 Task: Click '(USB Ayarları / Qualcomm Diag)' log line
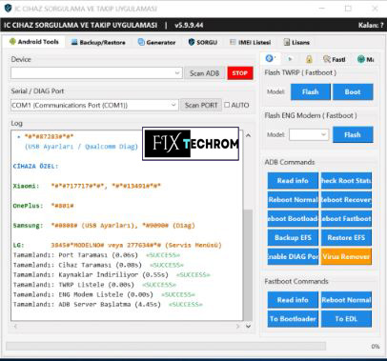[x=81, y=147]
